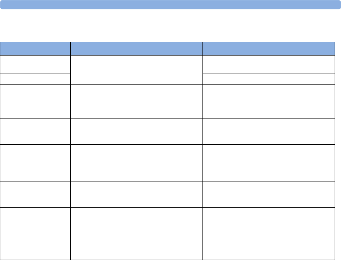
Task: Select eighth body row's left cell
Action: point(35,216)
